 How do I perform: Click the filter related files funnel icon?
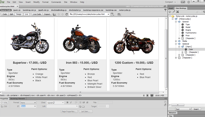(165, 10)
